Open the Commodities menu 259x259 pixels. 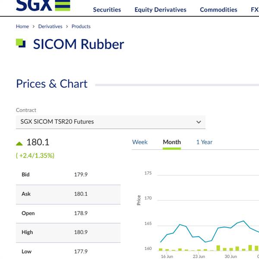[x=218, y=10]
